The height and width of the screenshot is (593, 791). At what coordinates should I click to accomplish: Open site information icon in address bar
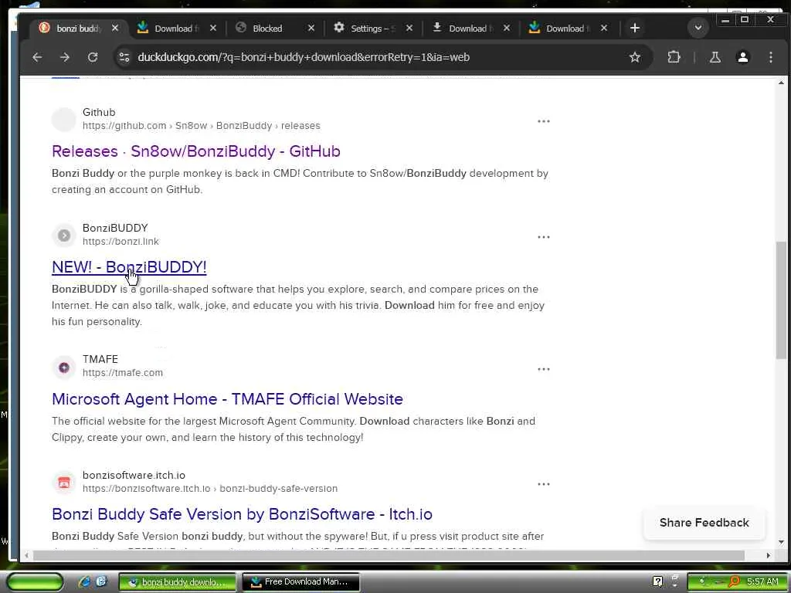[124, 57]
